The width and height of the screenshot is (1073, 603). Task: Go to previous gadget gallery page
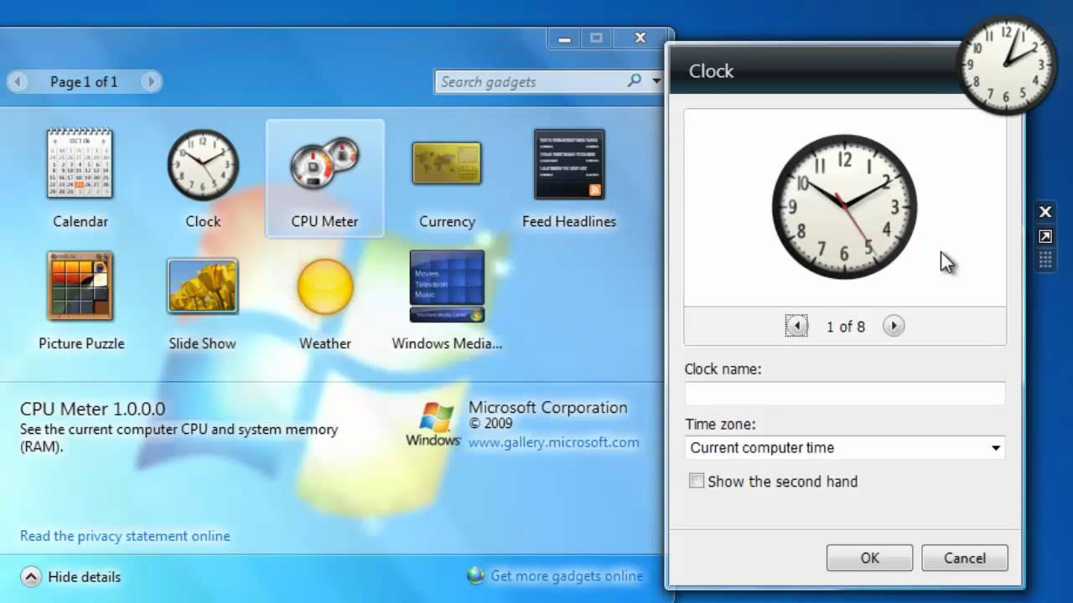[x=18, y=81]
